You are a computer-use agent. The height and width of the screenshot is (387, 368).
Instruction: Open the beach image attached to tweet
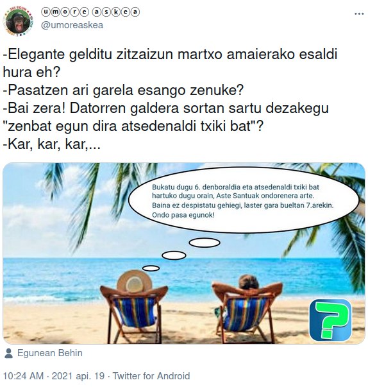coord(184,254)
